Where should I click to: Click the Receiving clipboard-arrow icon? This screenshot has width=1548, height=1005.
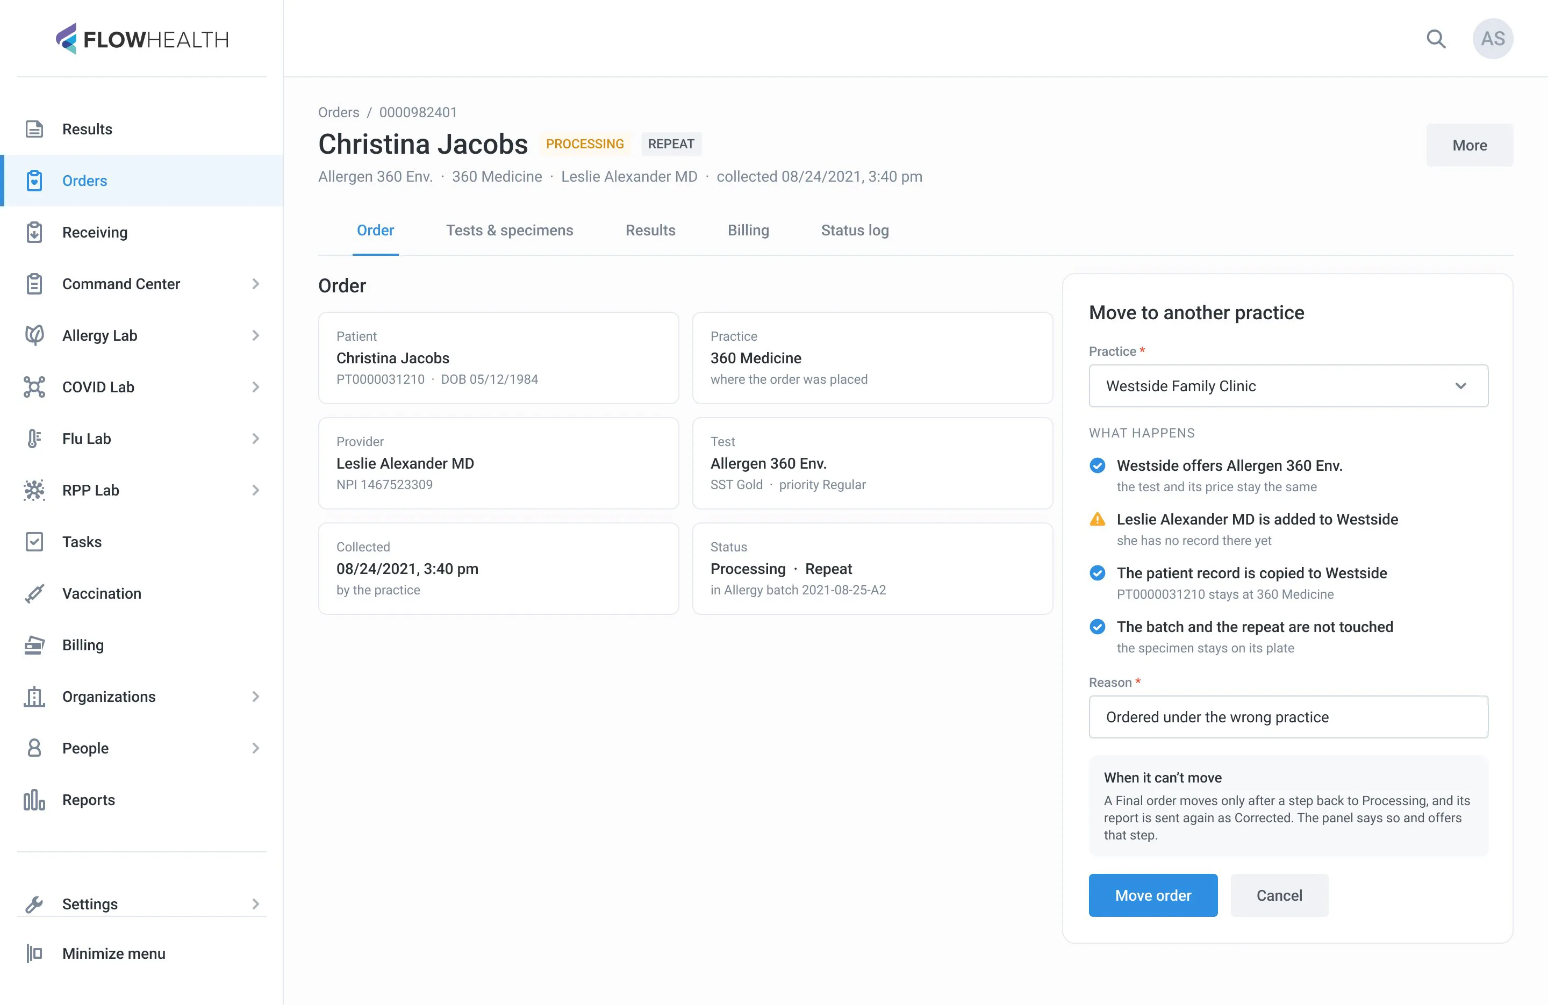pos(34,232)
